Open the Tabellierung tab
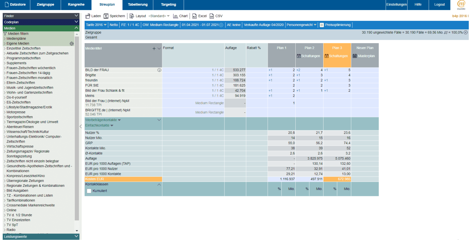This screenshot has width=471, height=240. tap(138, 5)
